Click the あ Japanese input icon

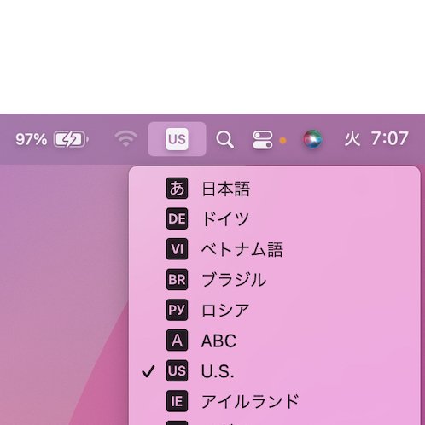tap(177, 189)
